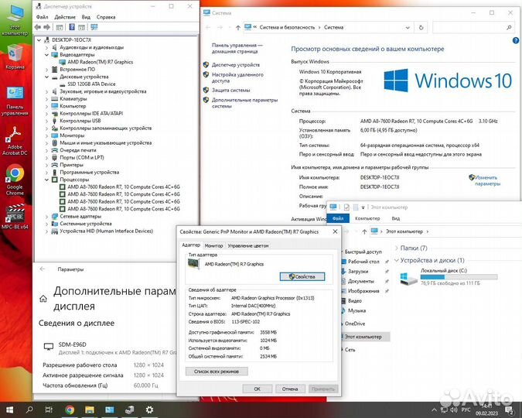522x418 pixels.
Task: Click Back arrow in Device Manager toolbar
Action: 38,27
